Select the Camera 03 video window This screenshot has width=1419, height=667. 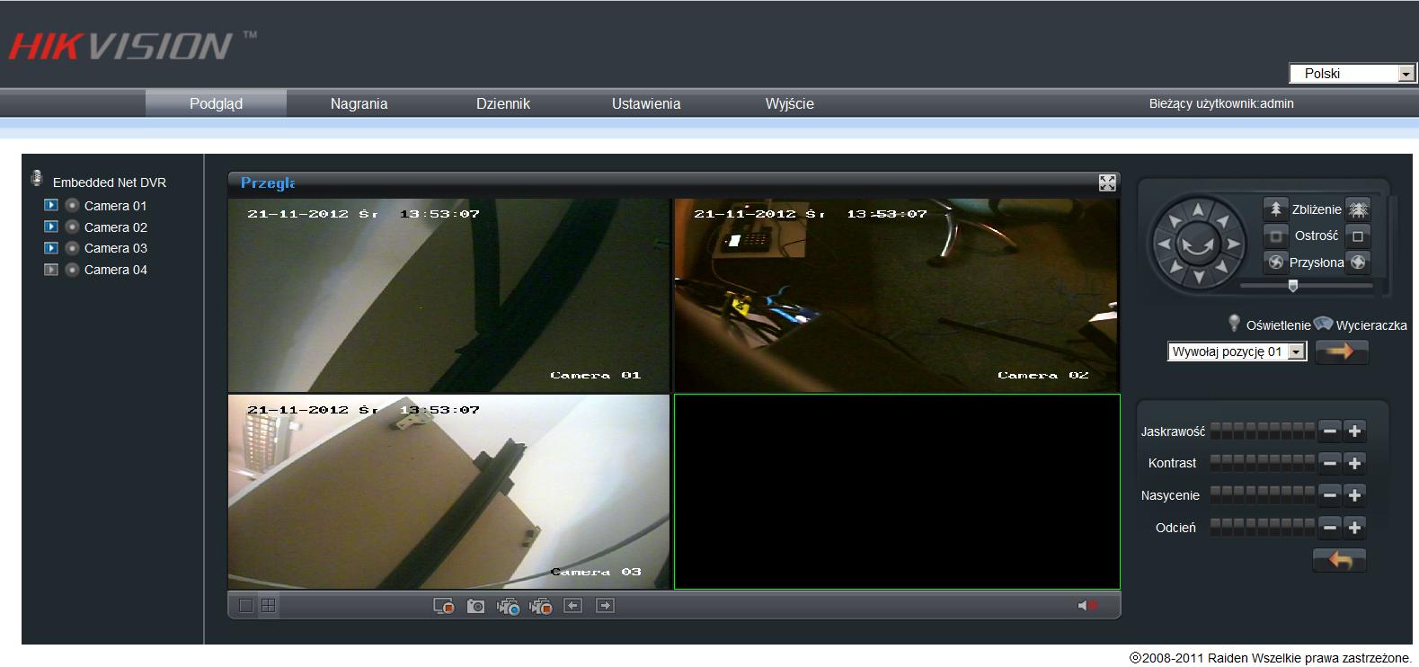[448, 492]
